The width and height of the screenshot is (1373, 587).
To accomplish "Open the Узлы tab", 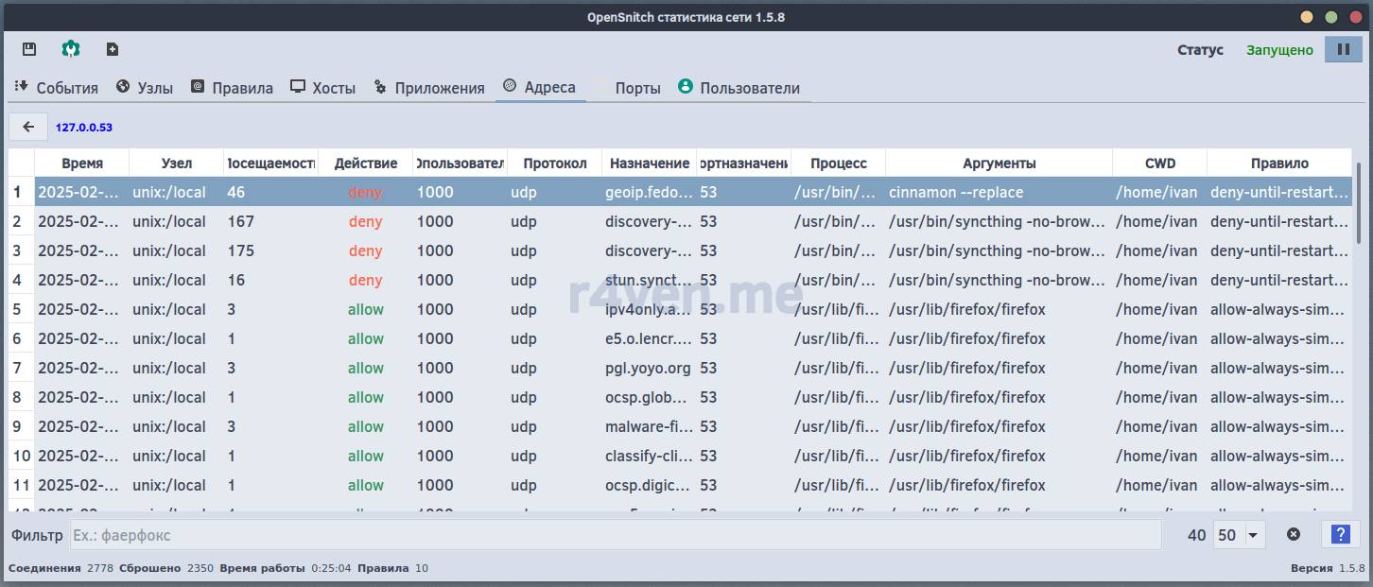I will pos(145,88).
